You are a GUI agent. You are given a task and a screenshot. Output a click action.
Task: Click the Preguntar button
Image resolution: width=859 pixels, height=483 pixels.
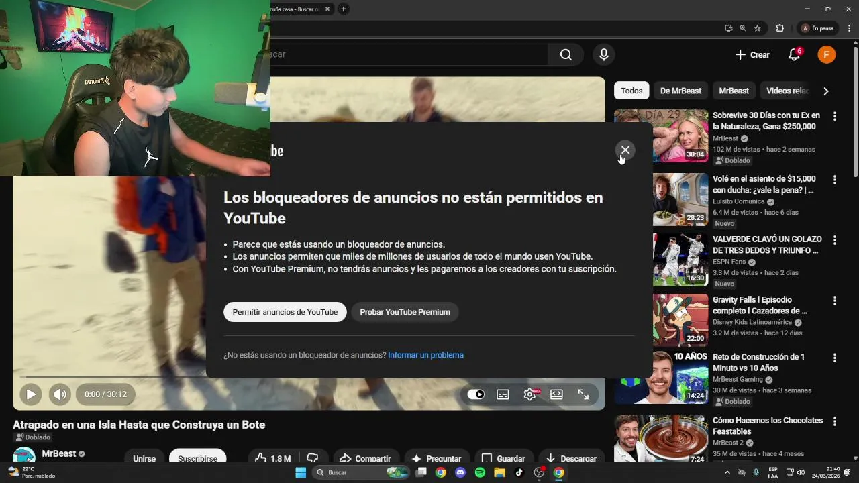click(436, 458)
